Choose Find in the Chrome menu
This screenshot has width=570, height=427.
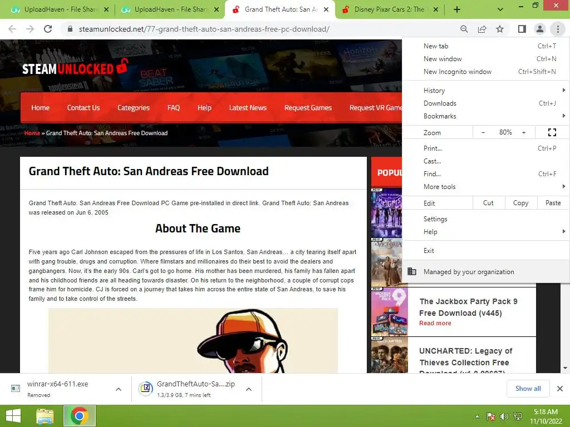pyautogui.click(x=485, y=173)
